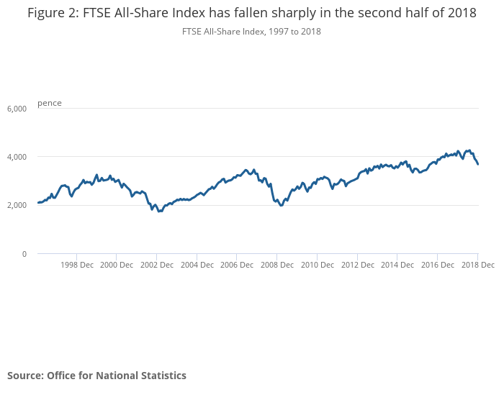Viewport: 504px width, 395px height.
Task: Click the chart title about FTSE All-Share Index
Action: (x=251, y=14)
